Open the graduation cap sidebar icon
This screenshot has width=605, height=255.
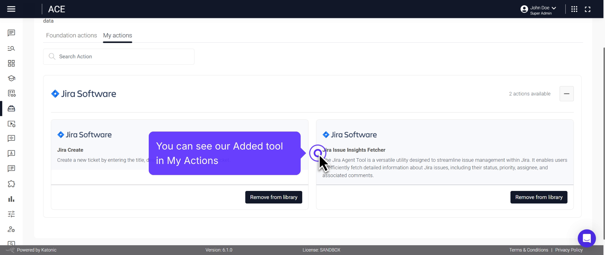click(11, 79)
